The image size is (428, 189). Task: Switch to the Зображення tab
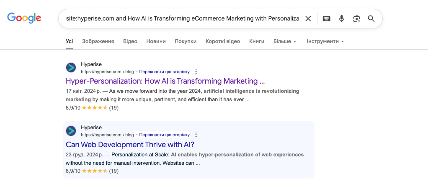(x=98, y=41)
